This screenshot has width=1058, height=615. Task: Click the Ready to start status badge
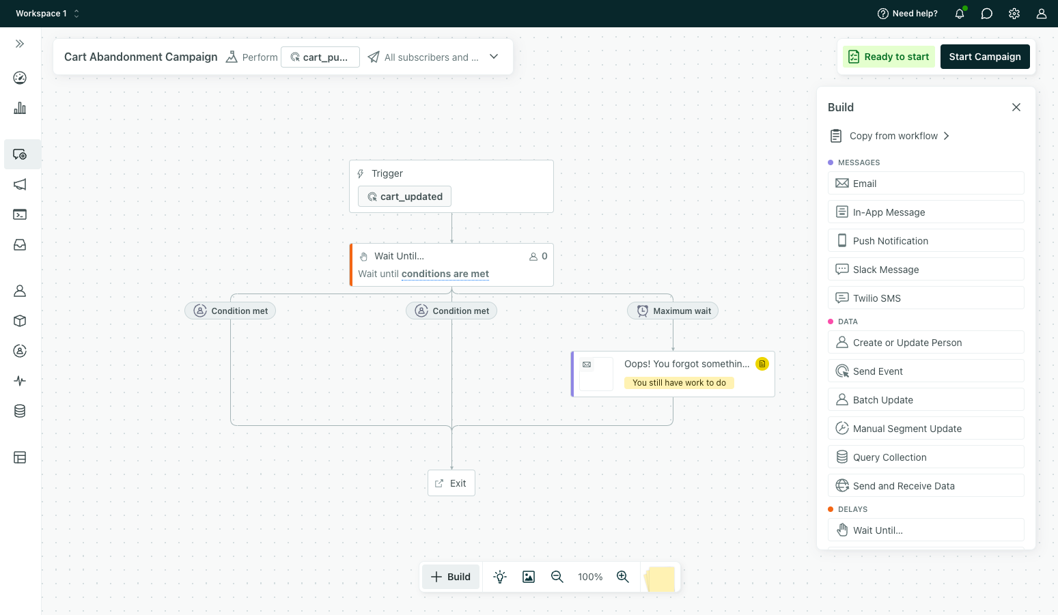click(889, 57)
